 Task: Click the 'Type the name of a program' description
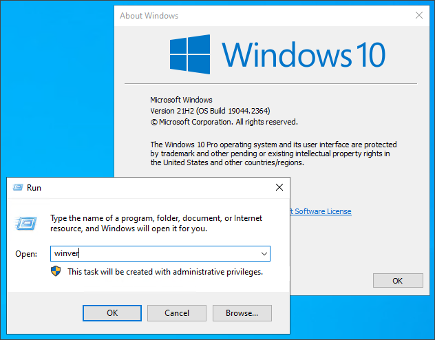[x=156, y=223]
